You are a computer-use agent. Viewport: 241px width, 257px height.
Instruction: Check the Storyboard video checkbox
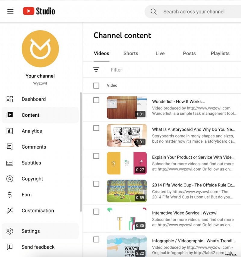[x=96, y=128]
